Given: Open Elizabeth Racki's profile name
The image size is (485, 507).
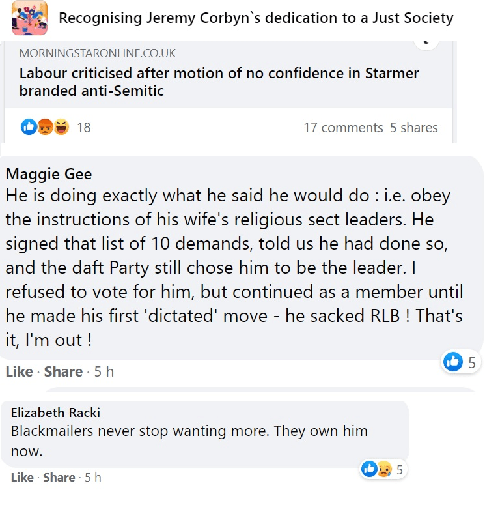Looking at the screenshot, I should tap(55, 413).
